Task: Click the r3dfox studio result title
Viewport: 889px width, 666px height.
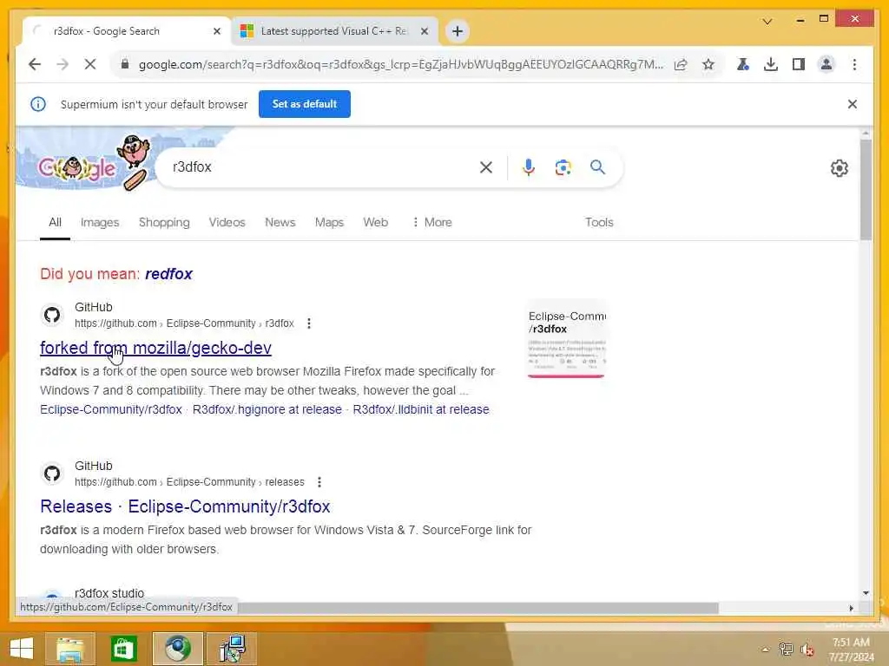Action: click(109, 593)
